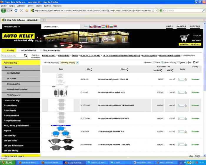Click the Firefox back arrow button
This screenshot has height=165, width=206.
click(x=4, y=10)
